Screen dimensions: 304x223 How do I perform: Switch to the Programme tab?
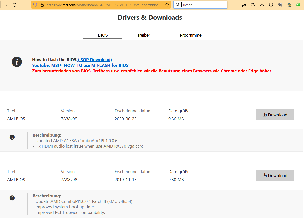191,35
